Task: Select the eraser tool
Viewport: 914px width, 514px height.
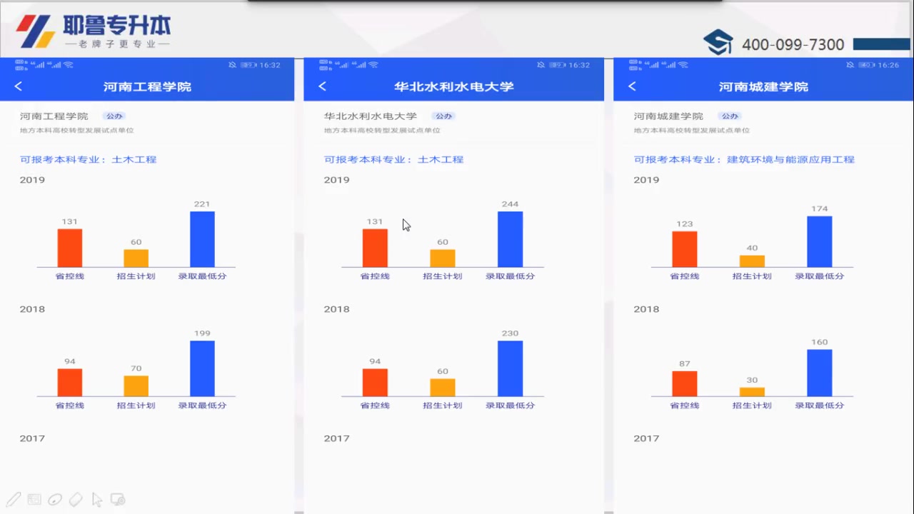Action: coord(76,500)
